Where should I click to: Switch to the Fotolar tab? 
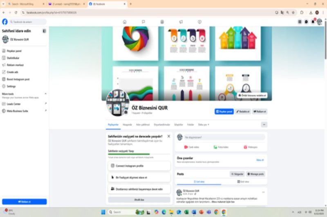point(190,125)
